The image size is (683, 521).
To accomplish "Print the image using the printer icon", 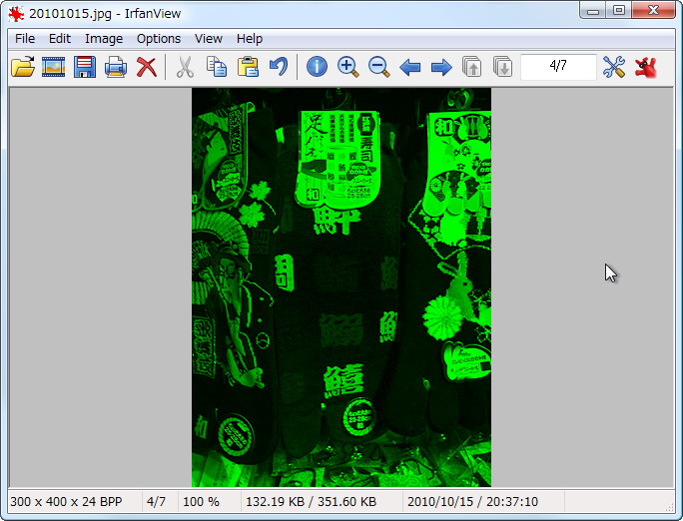I will (x=116, y=67).
